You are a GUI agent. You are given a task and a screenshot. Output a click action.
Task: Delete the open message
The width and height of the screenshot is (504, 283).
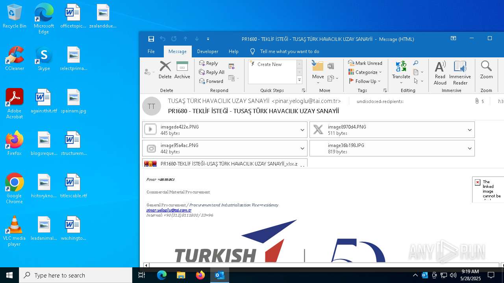pos(165,70)
